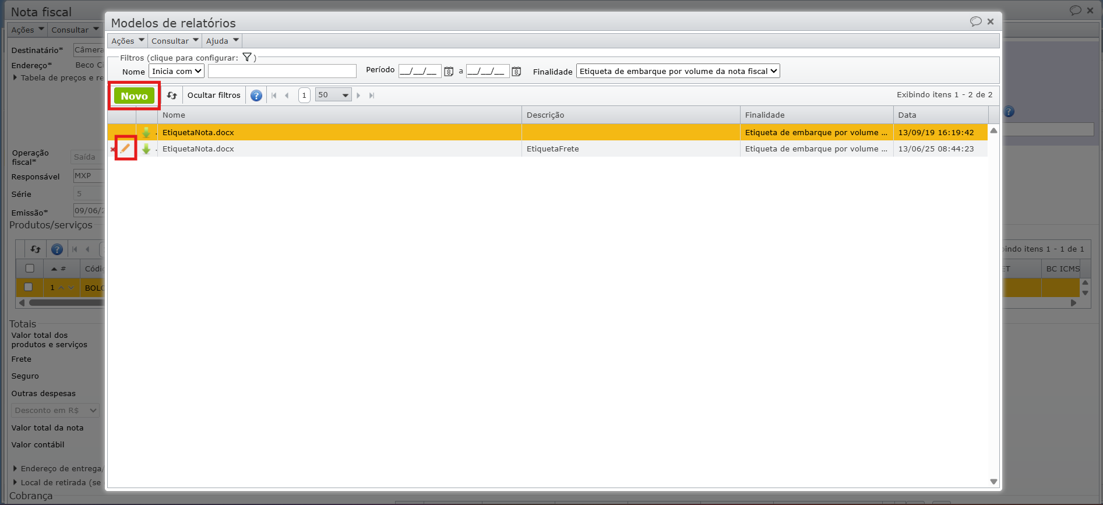The width and height of the screenshot is (1103, 505).
Task: Open the Ações menu in Modelos de relatórios
Action: (x=128, y=41)
